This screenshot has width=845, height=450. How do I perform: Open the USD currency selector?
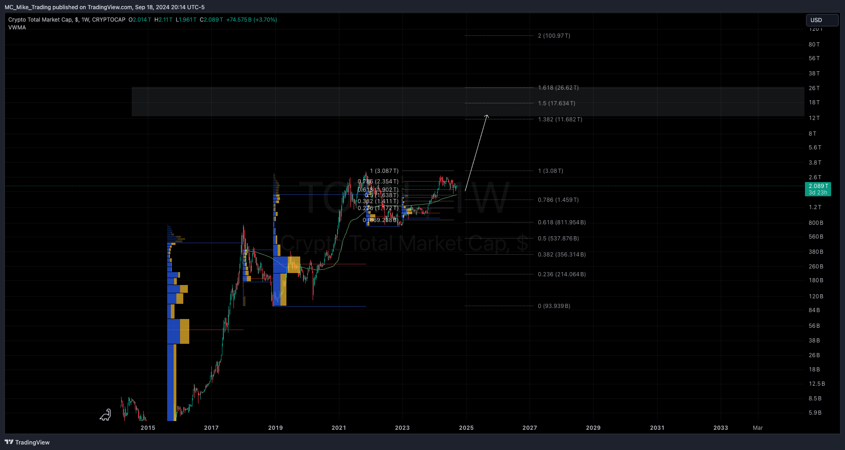coord(822,20)
